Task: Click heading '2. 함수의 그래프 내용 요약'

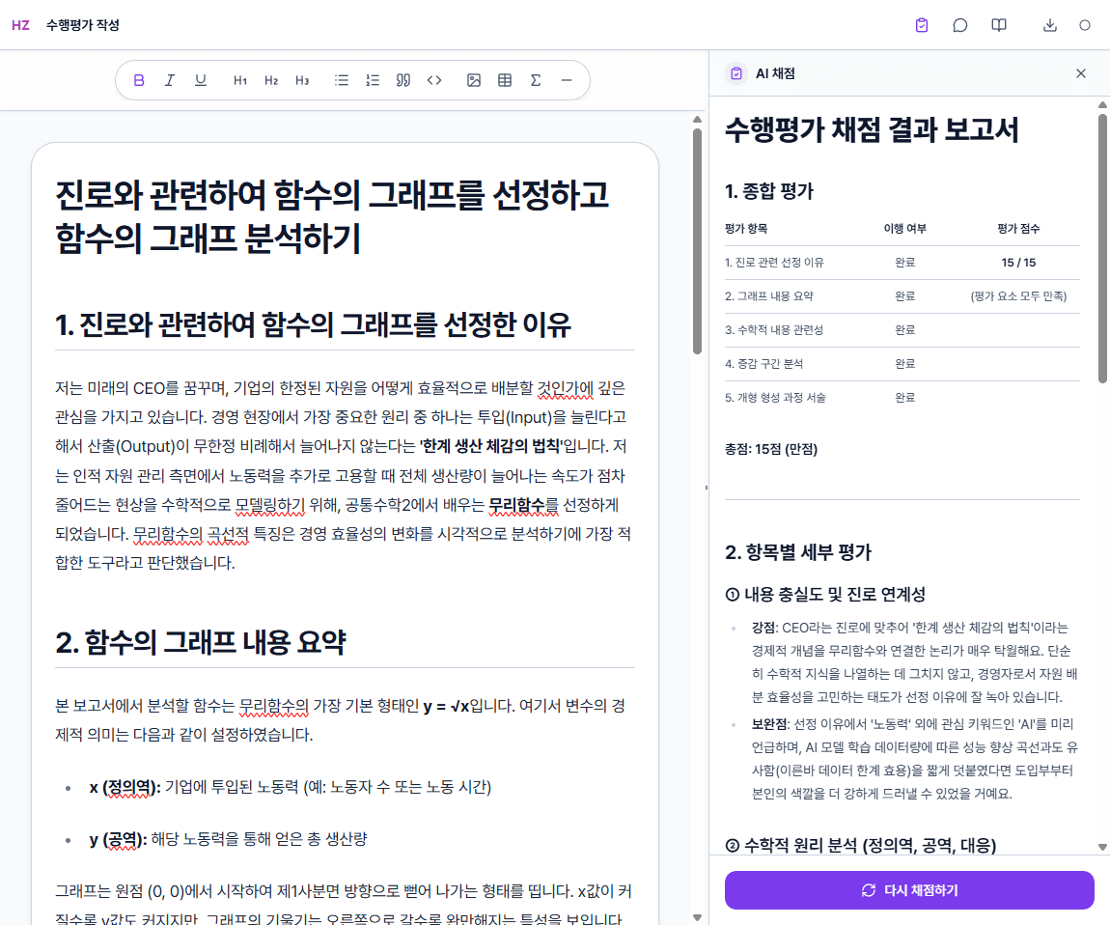Action: coord(201,642)
